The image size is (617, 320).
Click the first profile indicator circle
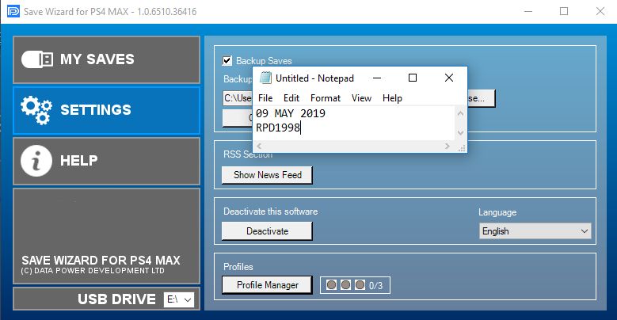click(331, 284)
